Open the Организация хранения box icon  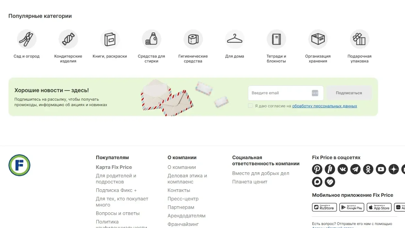[x=318, y=39]
